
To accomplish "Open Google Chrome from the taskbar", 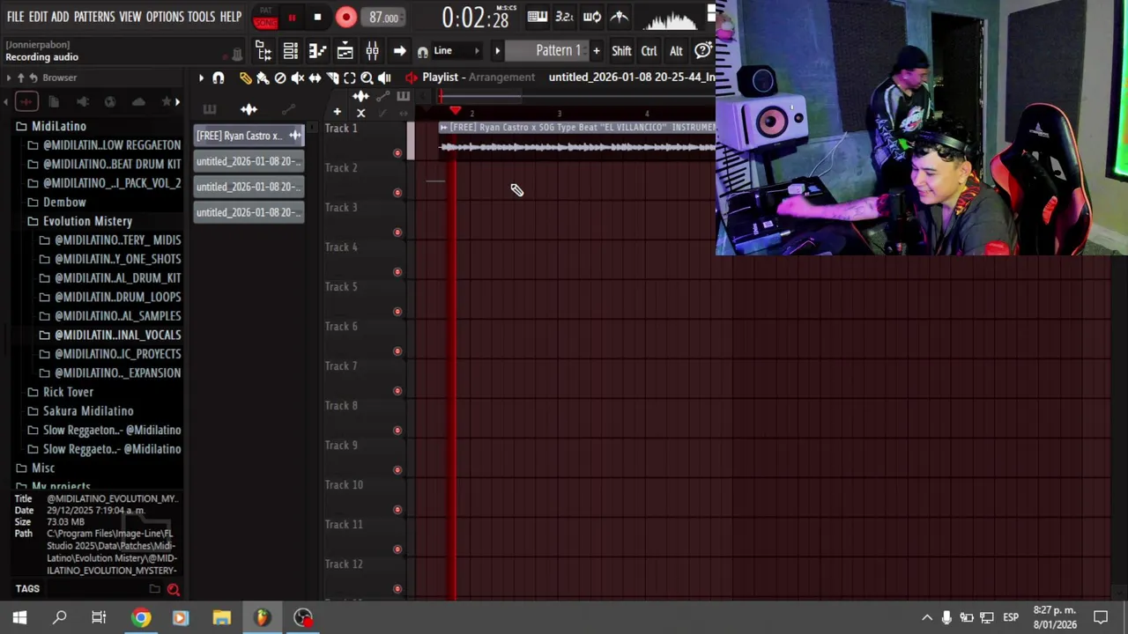I will (141, 618).
